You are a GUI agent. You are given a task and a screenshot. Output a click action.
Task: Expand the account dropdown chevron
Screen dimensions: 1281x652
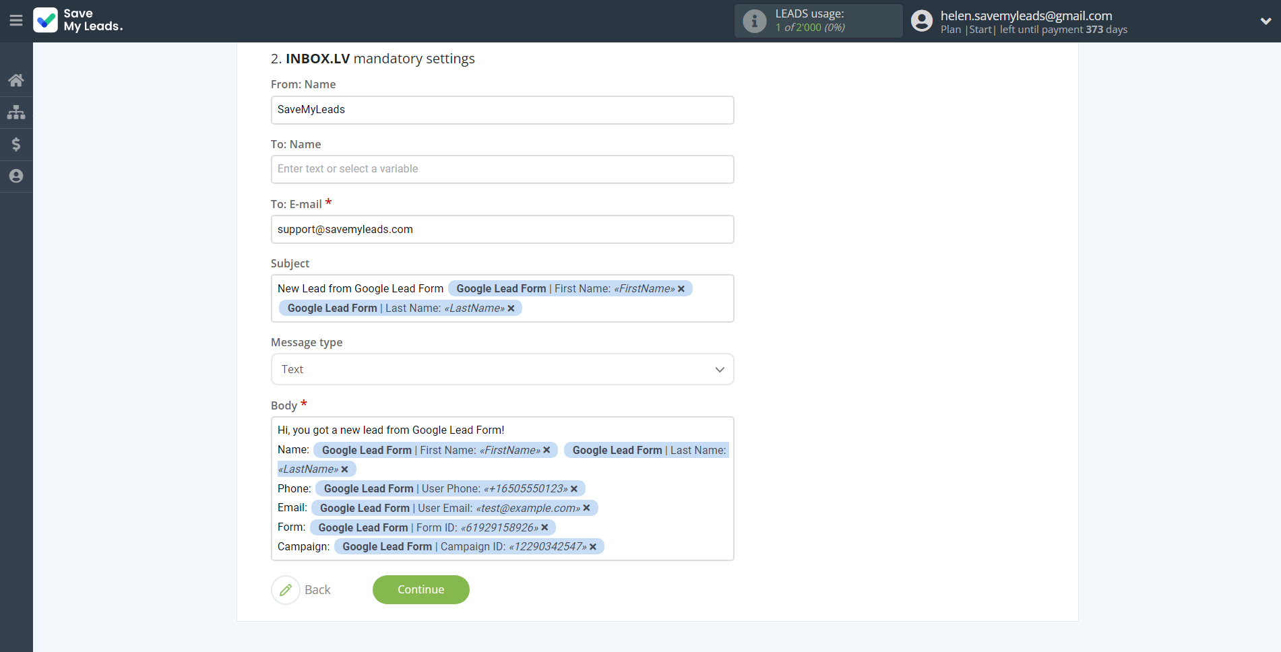coord(1266,21)
